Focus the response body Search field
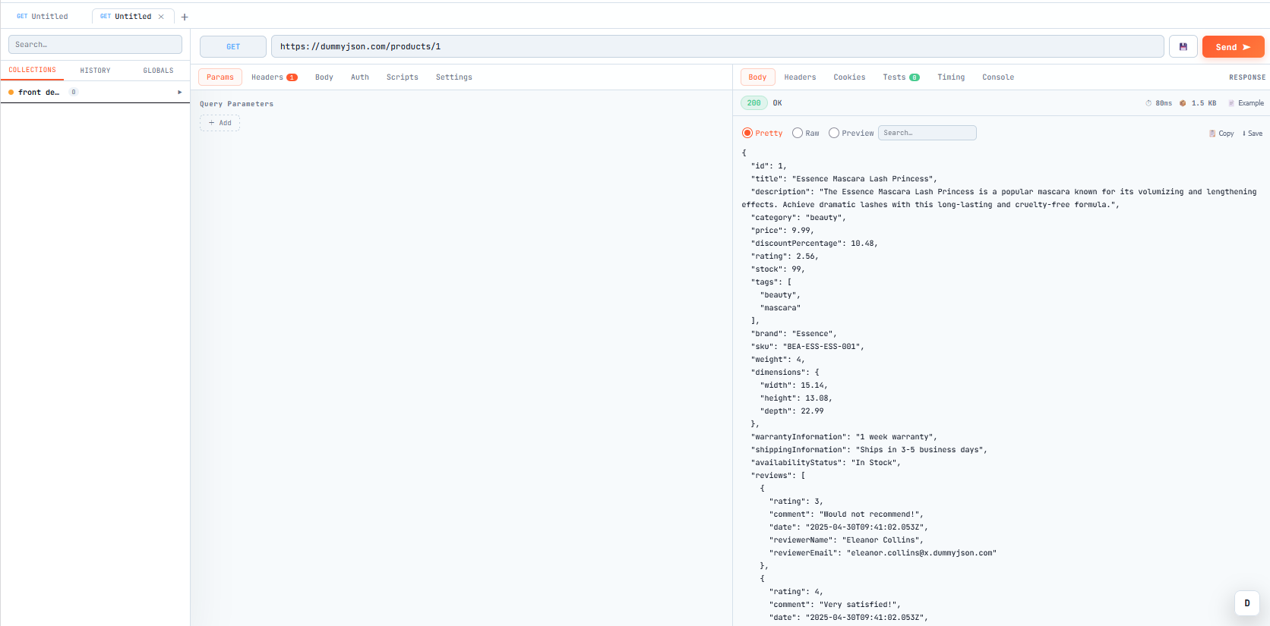The image size is (1270, 626). [x=927, y=133]
